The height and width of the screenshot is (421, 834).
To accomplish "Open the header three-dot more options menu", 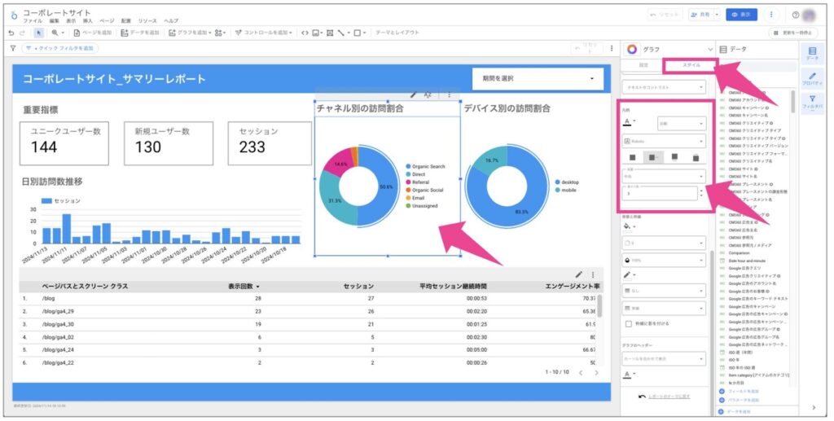I will click(771, 15).
